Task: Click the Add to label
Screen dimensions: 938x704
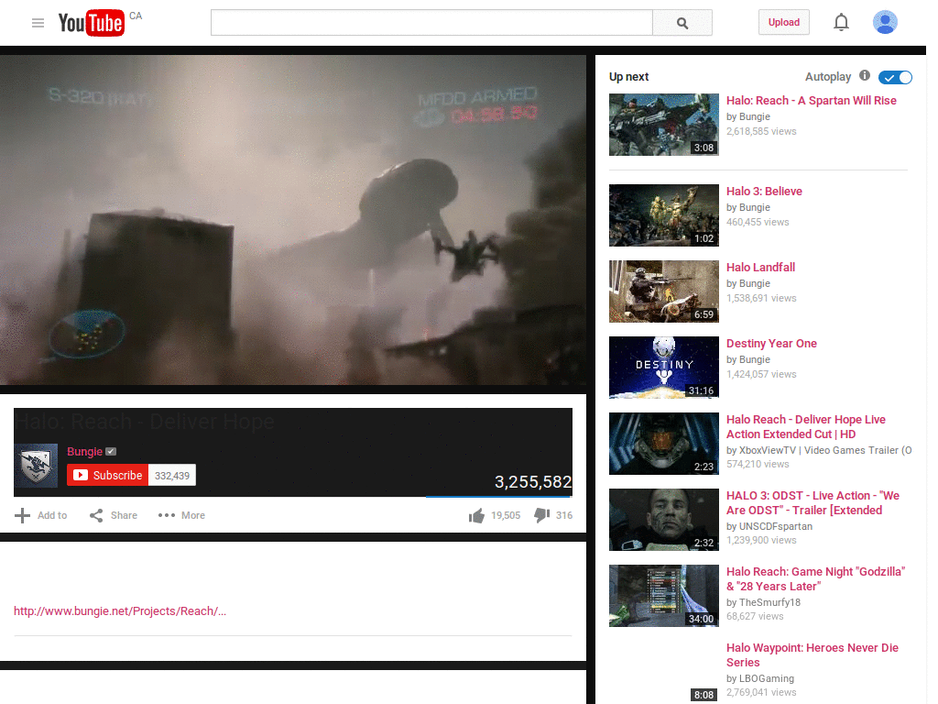Action: (52, 515)
